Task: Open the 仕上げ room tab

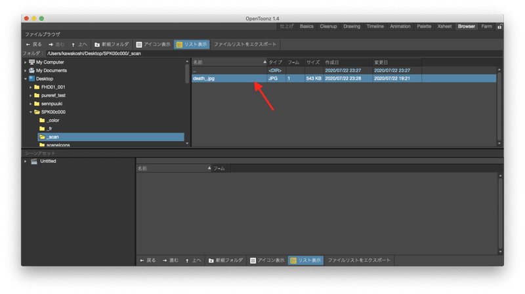Action: tap(287, 26)
